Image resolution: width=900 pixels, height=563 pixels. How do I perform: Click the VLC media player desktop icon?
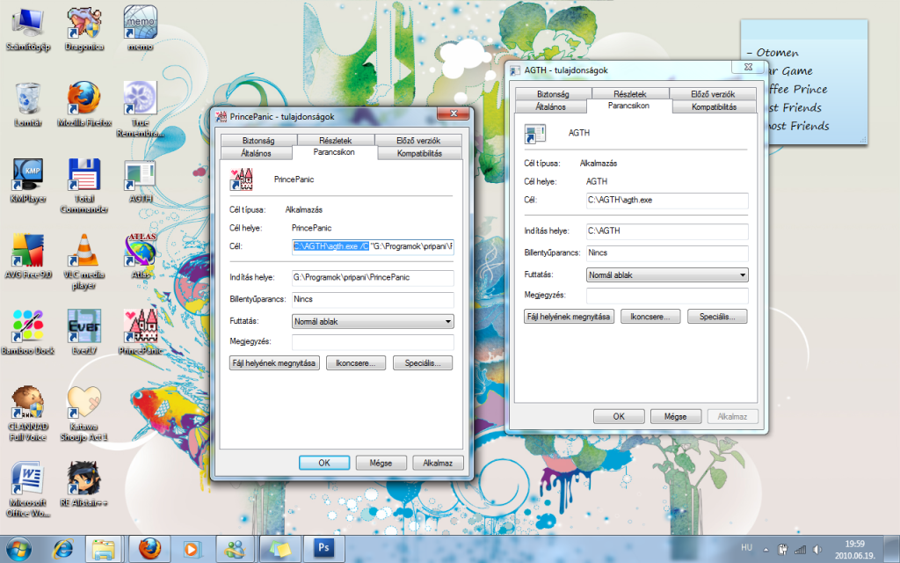pyautogui.click(x=83, y=253)
